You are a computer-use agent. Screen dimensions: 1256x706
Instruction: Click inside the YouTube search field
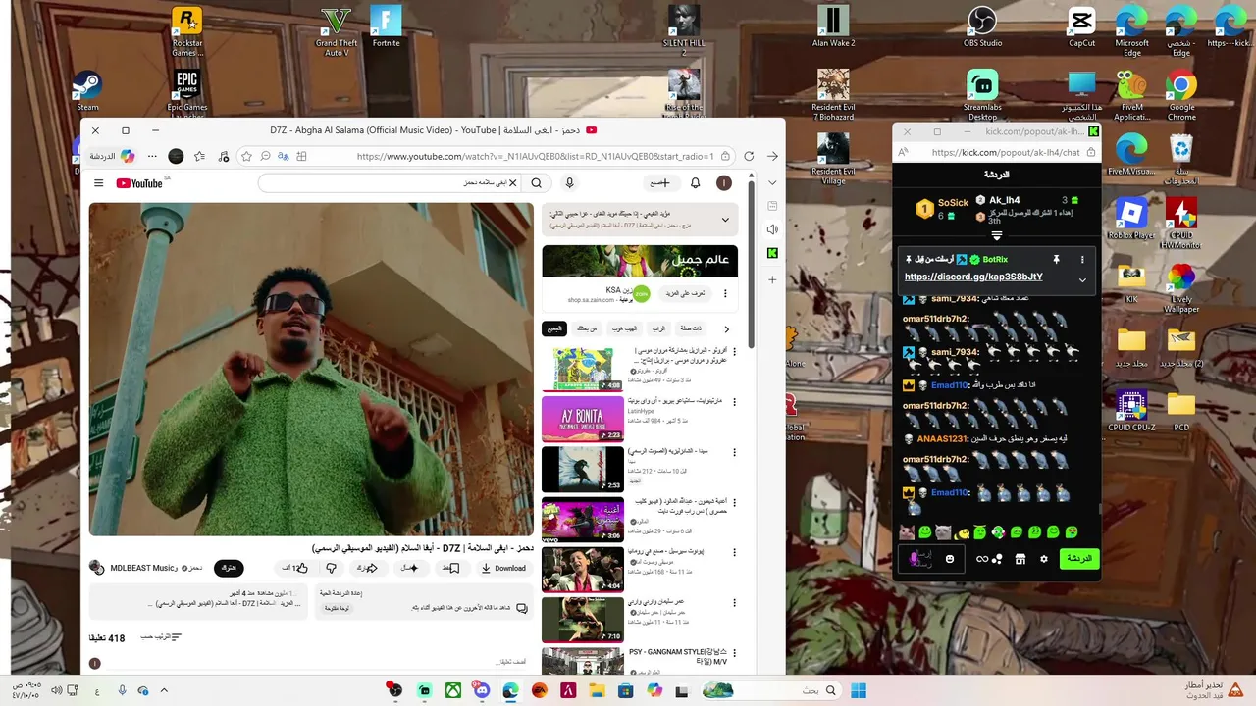(388, 183)
